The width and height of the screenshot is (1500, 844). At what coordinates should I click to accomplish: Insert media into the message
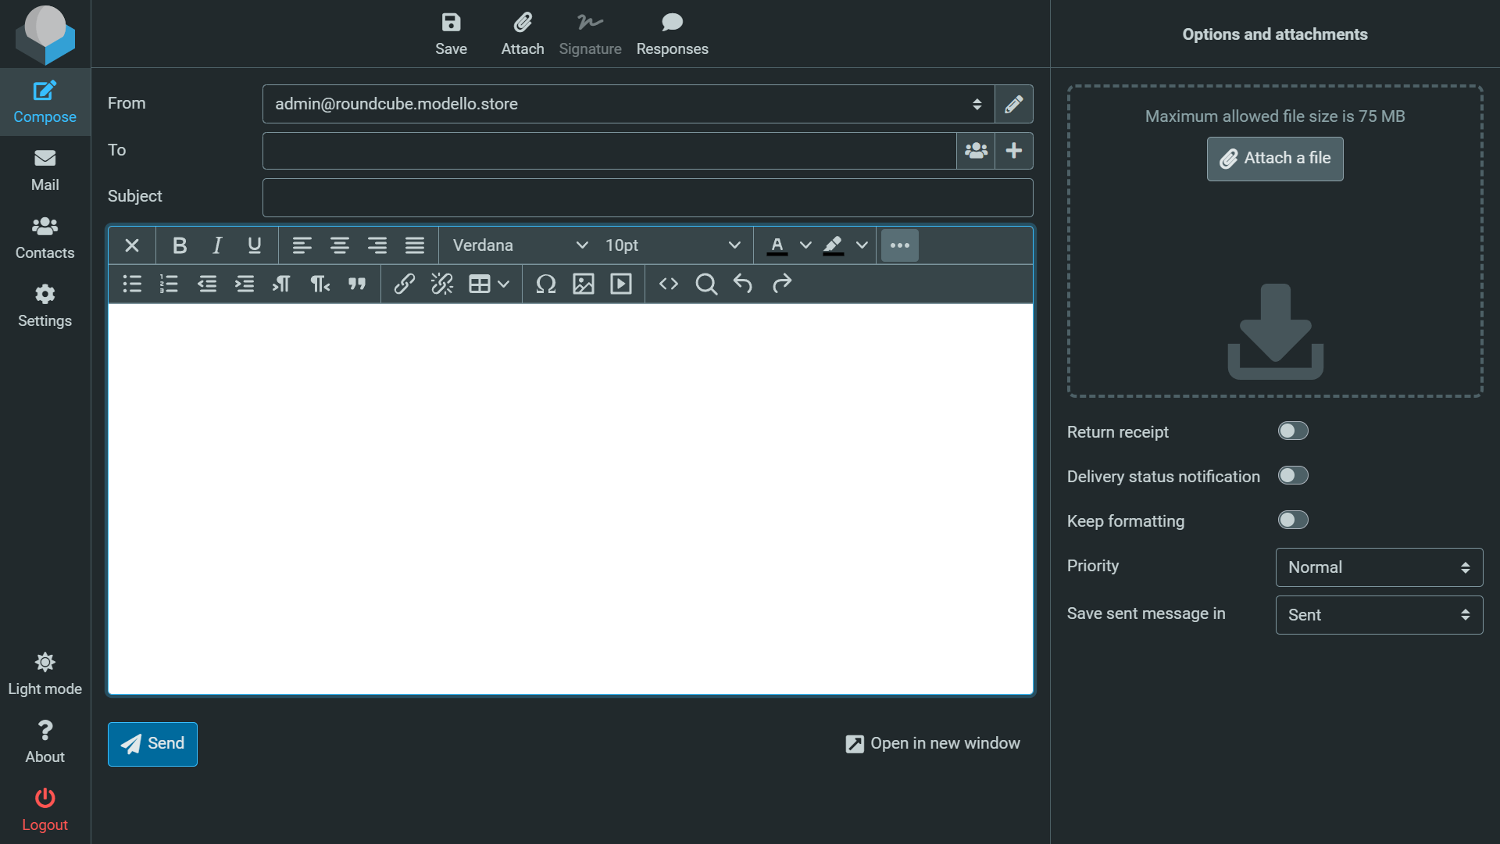pyautogui.click(x=621, y=284)
